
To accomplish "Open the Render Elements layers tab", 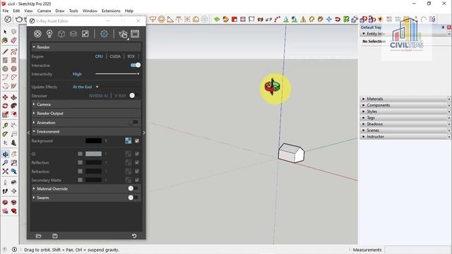I will coord(73,34).
